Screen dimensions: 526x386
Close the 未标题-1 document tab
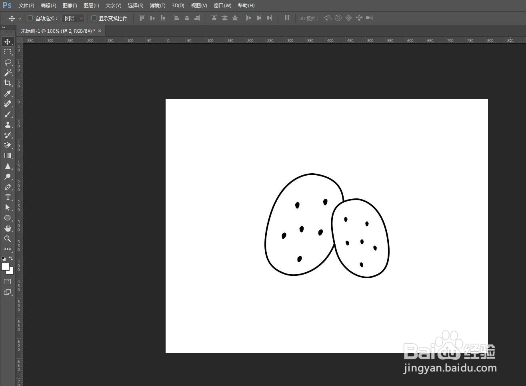[x=100, y=31]
